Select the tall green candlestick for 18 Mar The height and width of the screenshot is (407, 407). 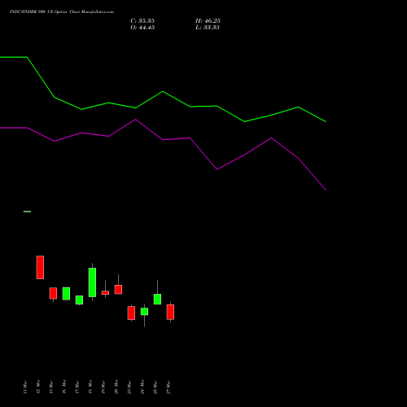pyautogui.click(x=92, y=282)
